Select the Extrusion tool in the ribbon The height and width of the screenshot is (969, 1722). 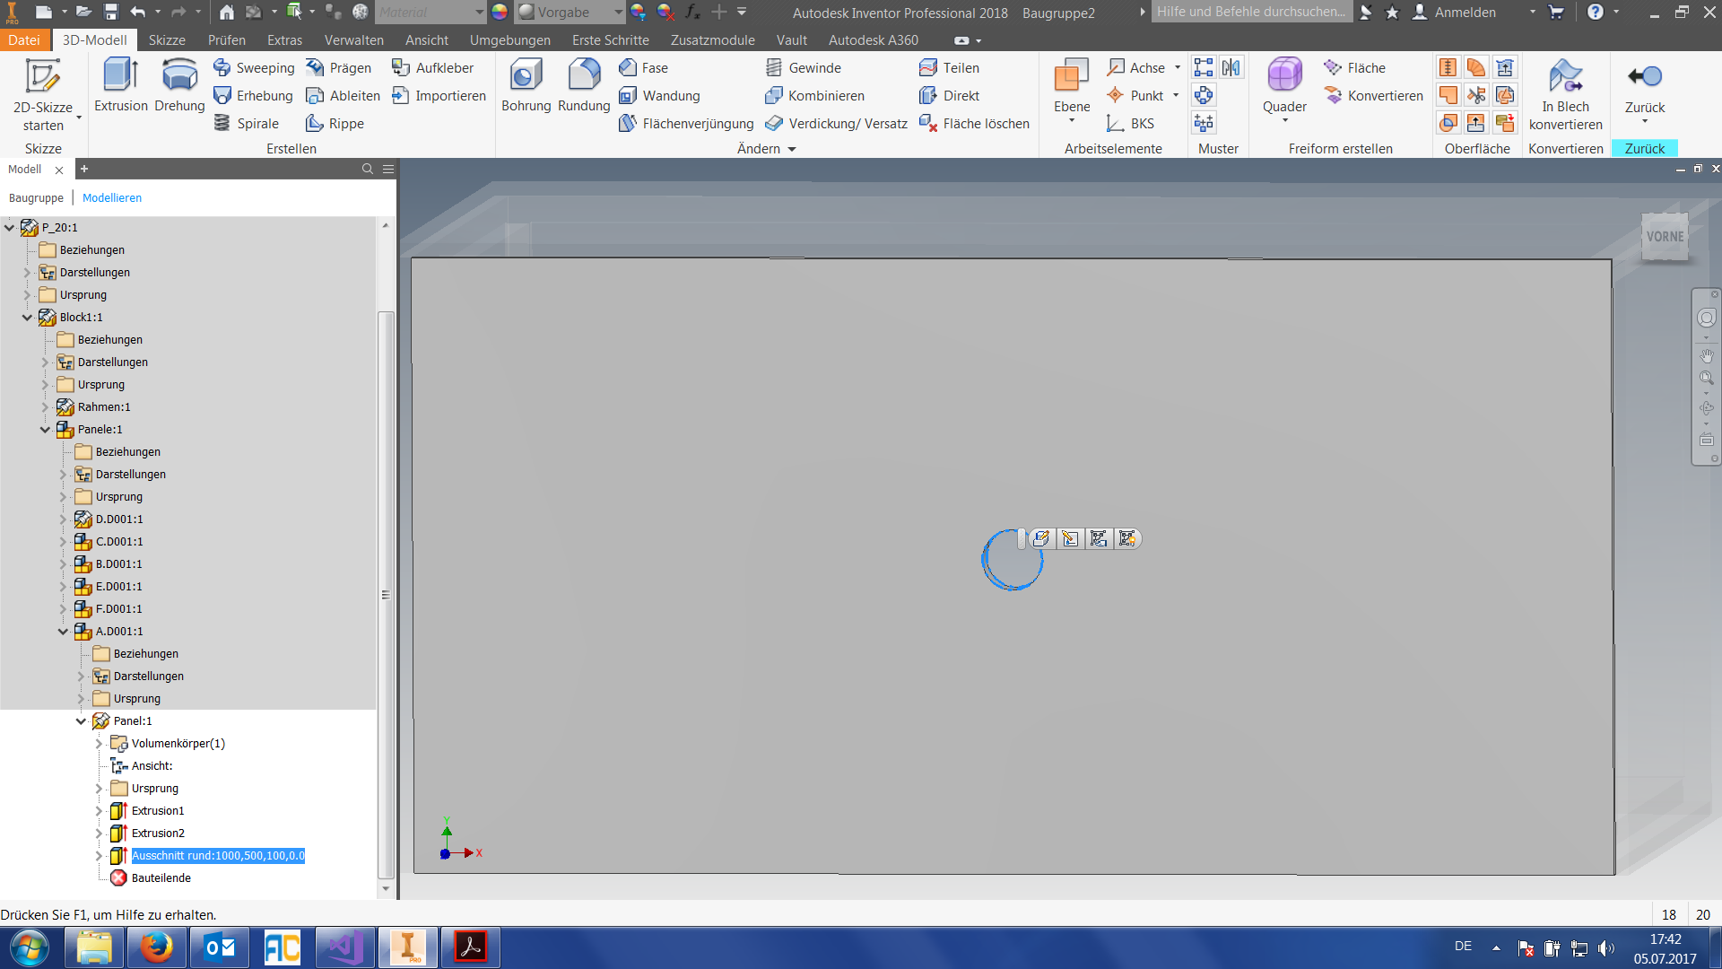119,85
